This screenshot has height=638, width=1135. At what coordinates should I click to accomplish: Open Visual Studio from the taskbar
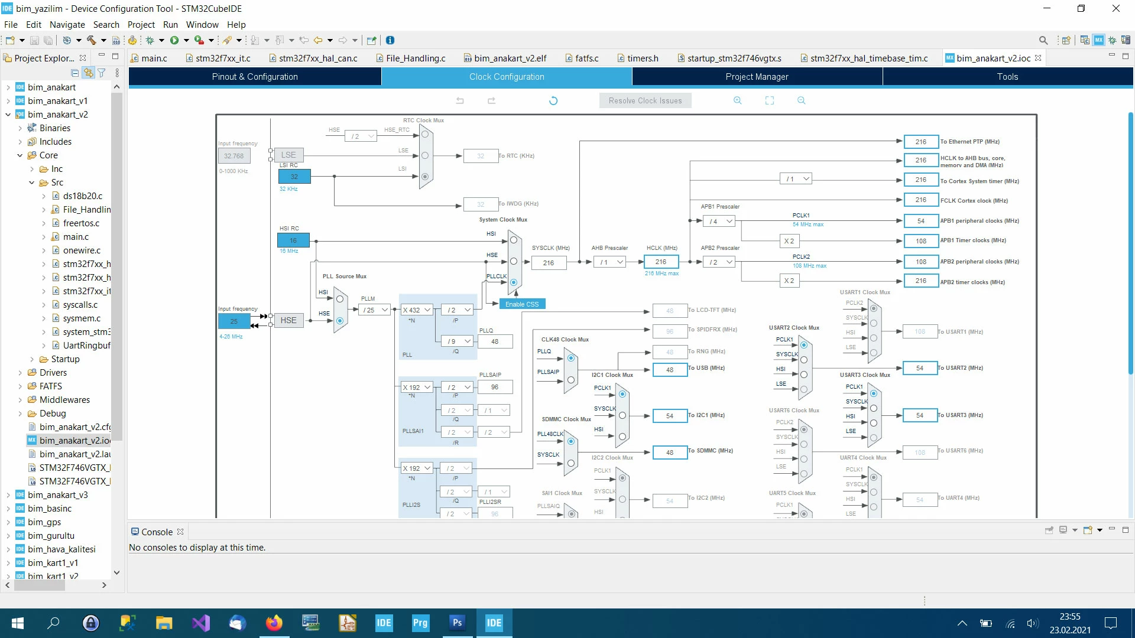(x=200, y=623)
